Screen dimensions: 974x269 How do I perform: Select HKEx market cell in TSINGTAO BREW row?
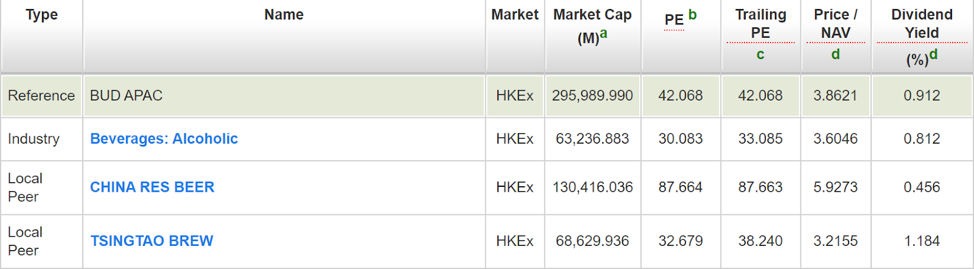coord(515,241)
